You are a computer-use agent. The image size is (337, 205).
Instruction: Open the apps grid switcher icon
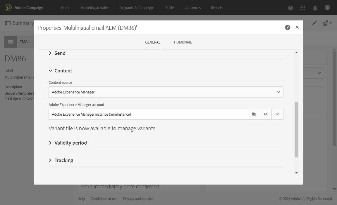pos(302,8)
